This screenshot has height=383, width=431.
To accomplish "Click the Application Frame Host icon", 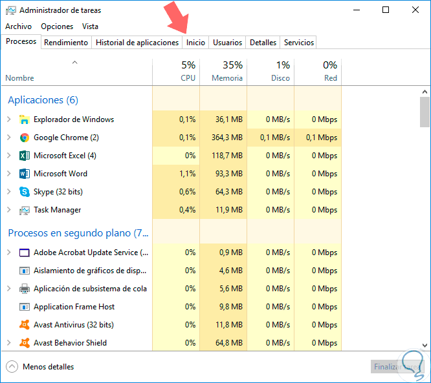I will tap(25, 307).
